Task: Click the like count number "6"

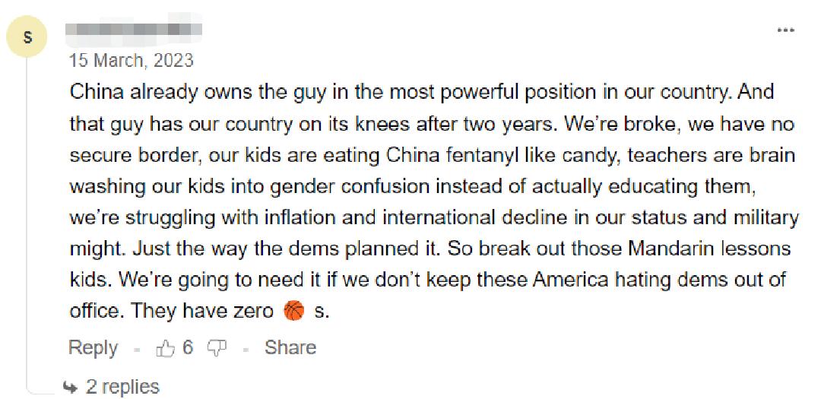Action: click(x=188, y=348)
